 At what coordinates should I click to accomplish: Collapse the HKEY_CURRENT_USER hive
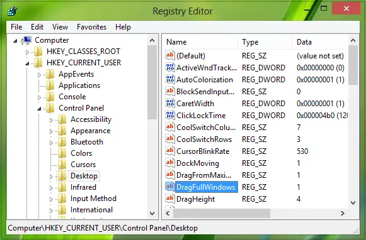[x=27, y=63]
